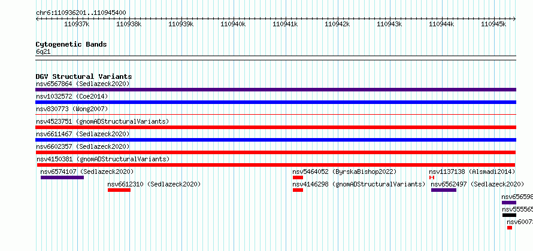Click the red bar of nsv6612310
This screenshot has height=251, width=533.
tap(119, 190)
